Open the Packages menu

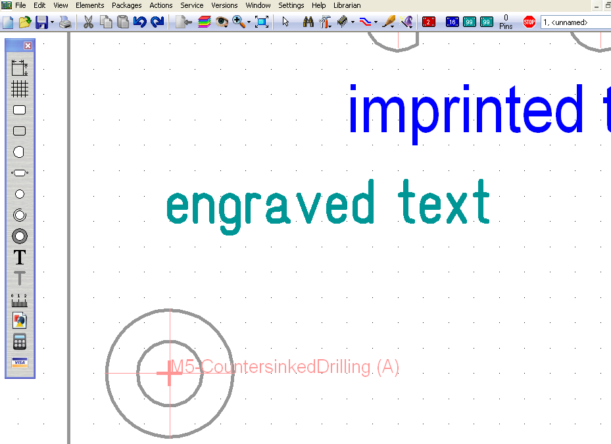tap(126, 5)
